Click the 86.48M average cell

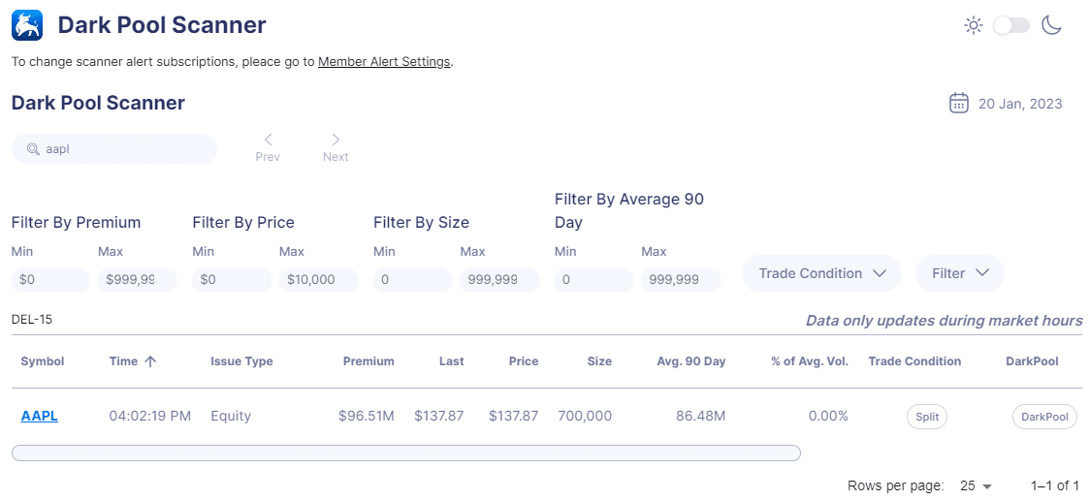pyautogui.click(x=701, y=416)
